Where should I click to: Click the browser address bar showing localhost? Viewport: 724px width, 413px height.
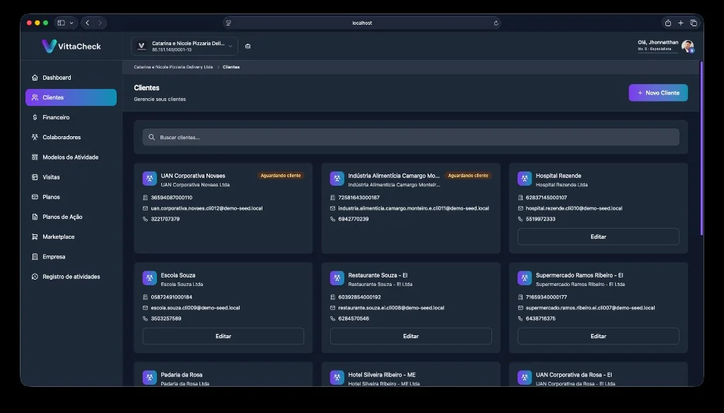tap(362, 23)
